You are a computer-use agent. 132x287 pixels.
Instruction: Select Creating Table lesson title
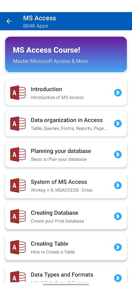49,244
